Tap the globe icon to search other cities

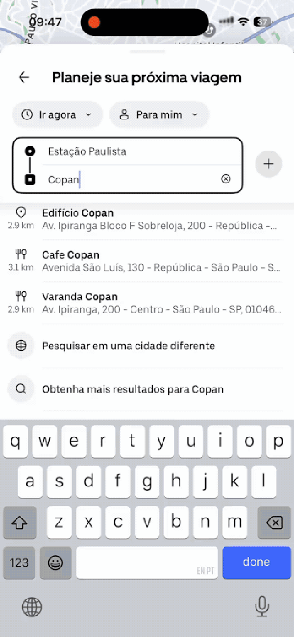21,345
